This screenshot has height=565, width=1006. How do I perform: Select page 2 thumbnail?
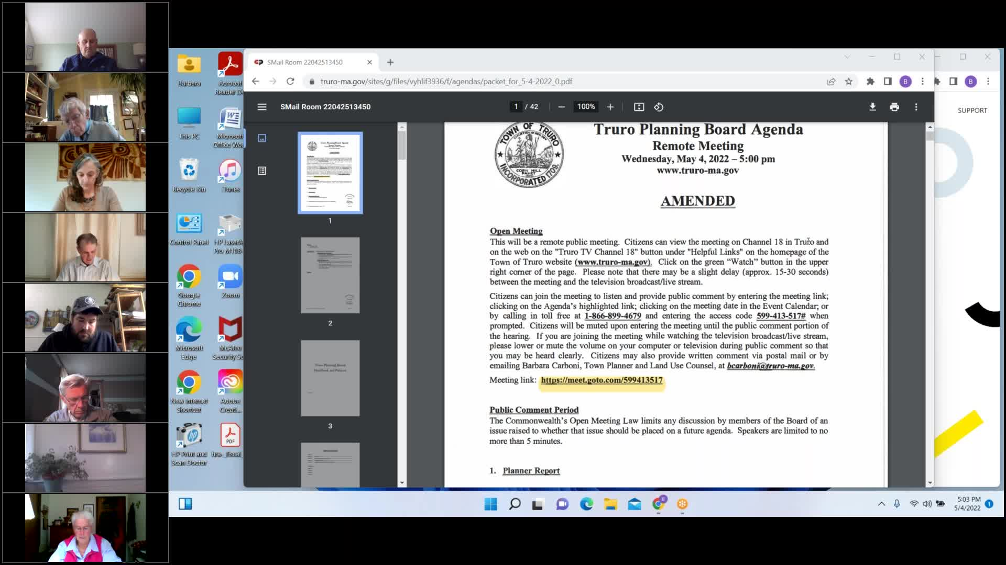[330, 276]
